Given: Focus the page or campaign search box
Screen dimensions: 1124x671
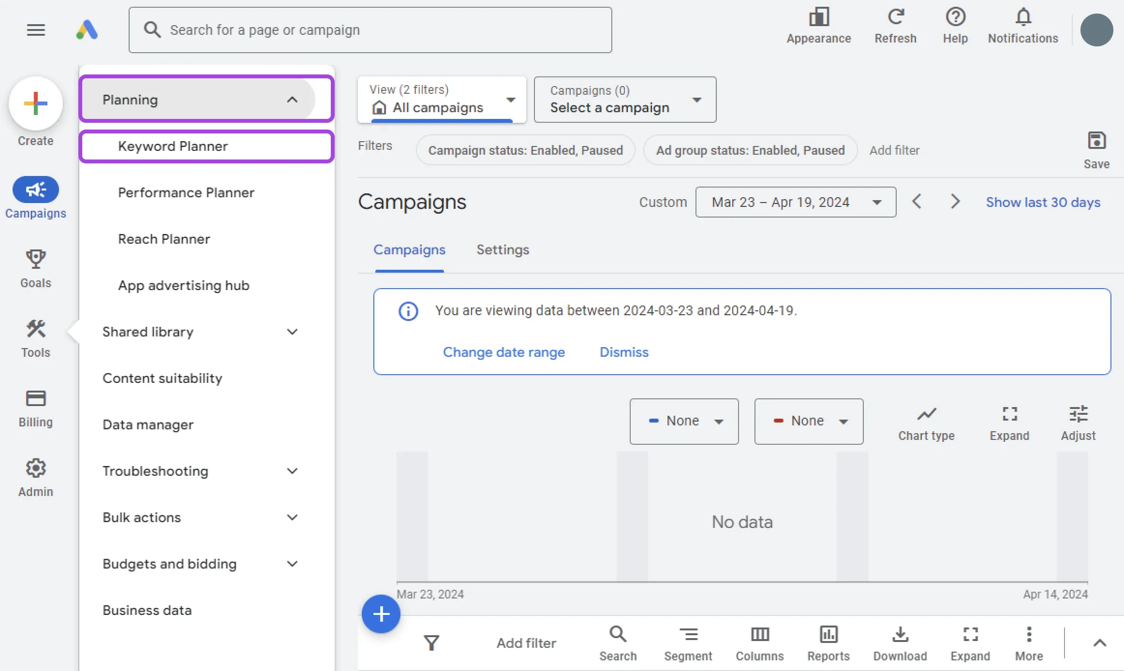Looking at the screenshot, I should (370, 30).
